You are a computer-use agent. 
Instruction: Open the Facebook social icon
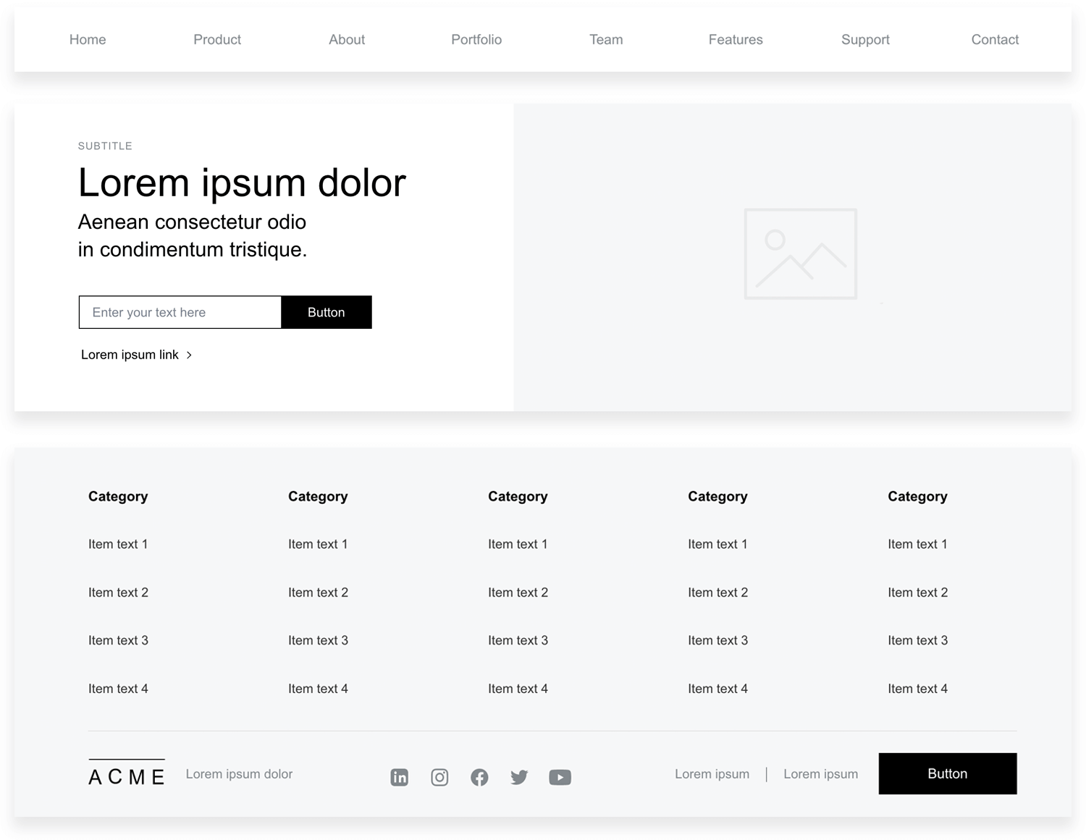tap(479, 777)
